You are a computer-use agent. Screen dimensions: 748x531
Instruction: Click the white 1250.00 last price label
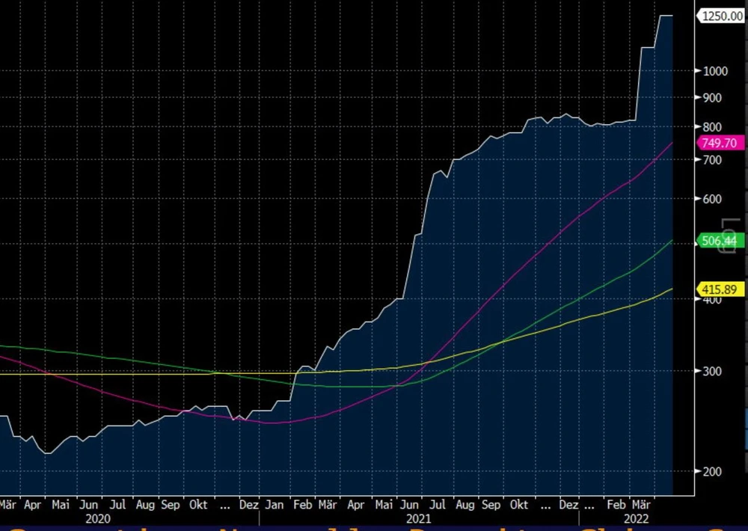click(x=720, y=16)
